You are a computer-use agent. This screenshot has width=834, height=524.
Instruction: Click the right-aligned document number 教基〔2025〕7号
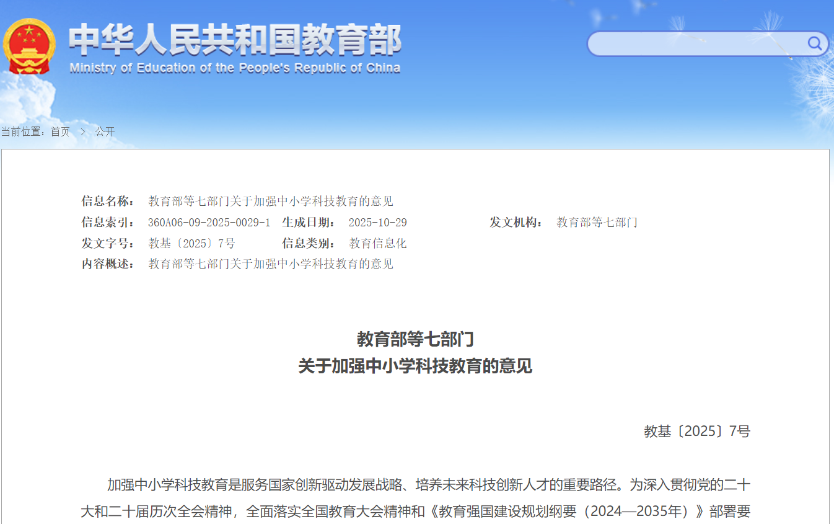pos(697,432)
